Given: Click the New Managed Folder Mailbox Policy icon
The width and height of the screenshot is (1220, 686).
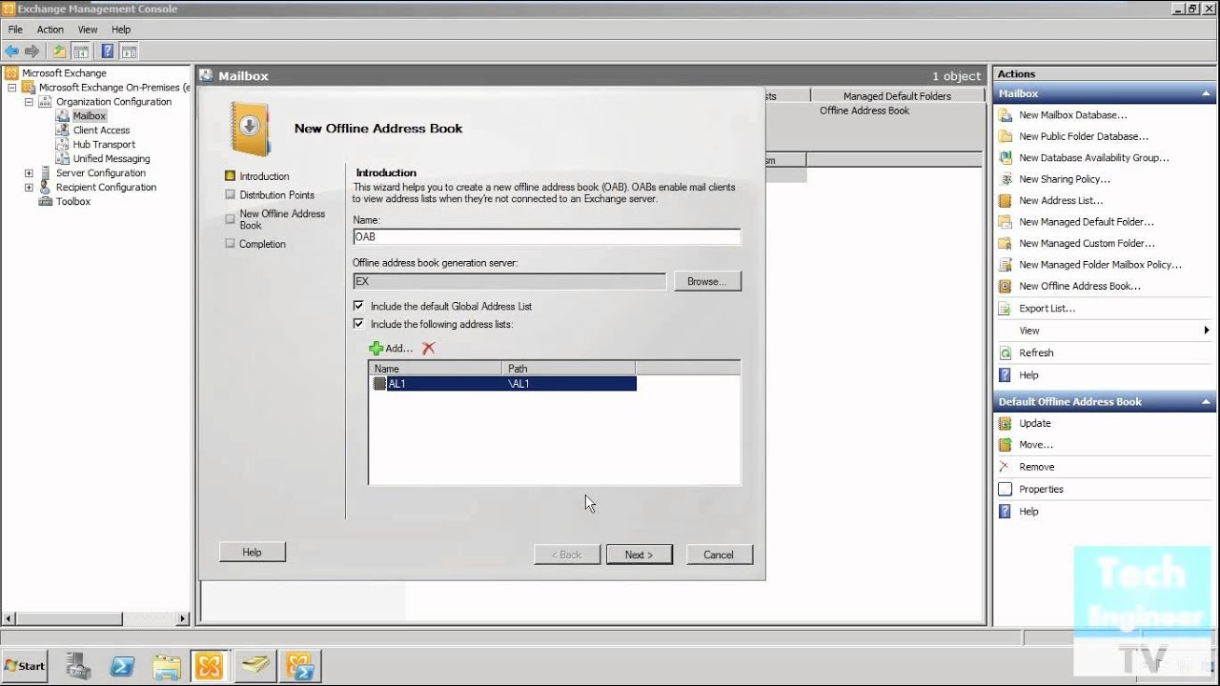Looking at the screenshot, I should (1005, 265).
